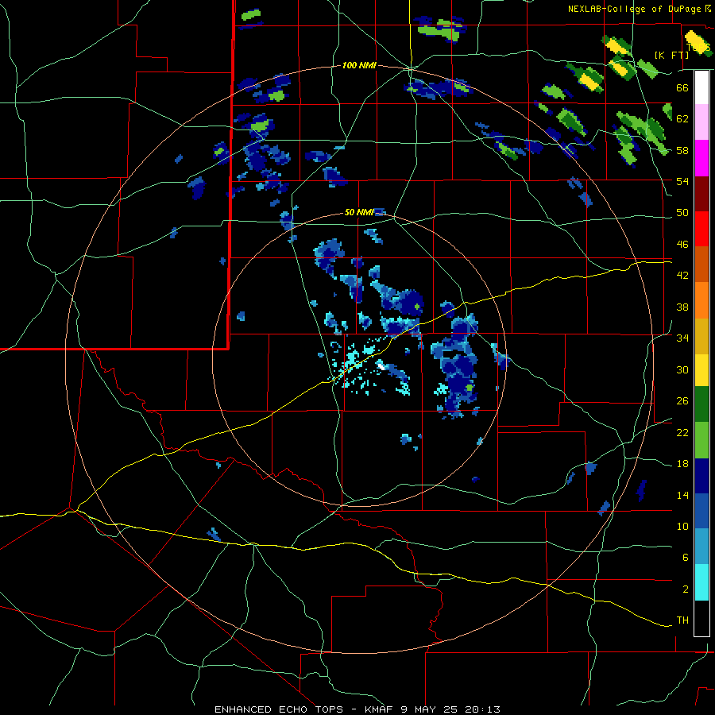Screen dimensions: 715x715
Task: Click the "50 NMI" range ring label
Action: (359, 212)
